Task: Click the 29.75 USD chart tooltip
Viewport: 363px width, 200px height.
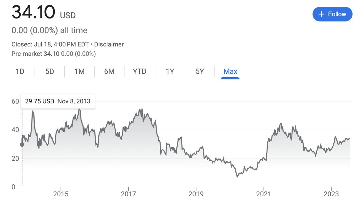Action: pos(58,101)
